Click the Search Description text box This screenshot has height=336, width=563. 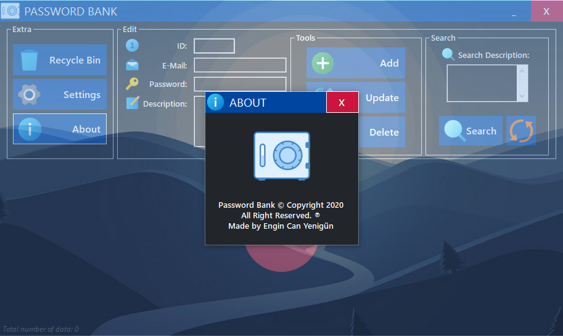[x=482, y=83]
